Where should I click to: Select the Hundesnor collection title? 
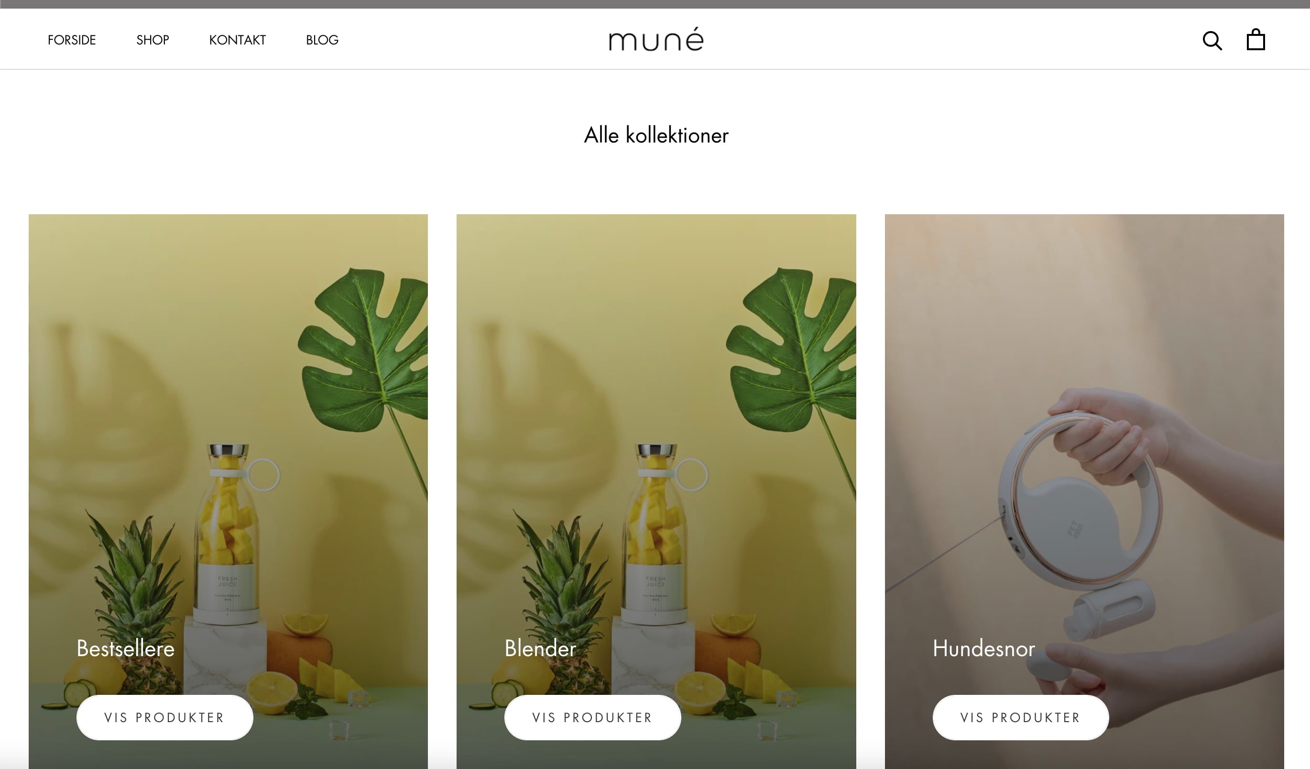click(x=983, y=648)
